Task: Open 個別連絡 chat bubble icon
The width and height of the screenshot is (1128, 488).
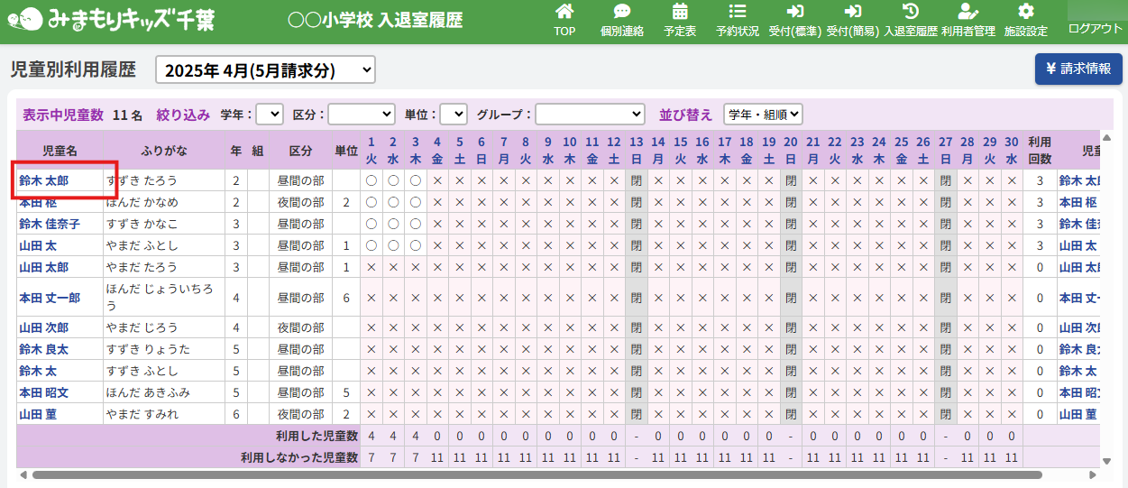Action: point(622,13)
